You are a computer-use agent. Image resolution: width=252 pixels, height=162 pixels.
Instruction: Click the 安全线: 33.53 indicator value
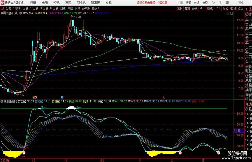click(x=26, y=101)
